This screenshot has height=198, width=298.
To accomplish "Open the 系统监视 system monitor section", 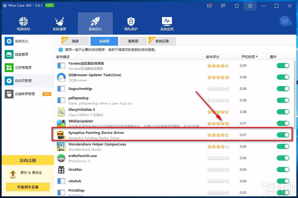I will pyautogui.click(x=167, y=24).
